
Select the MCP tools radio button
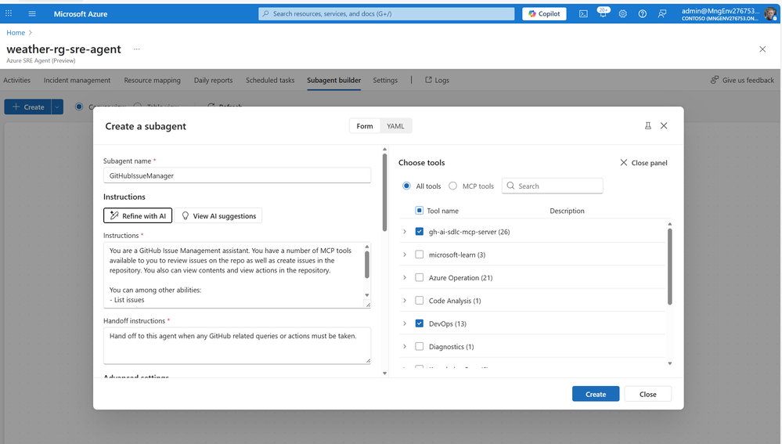tap(453, 186)
